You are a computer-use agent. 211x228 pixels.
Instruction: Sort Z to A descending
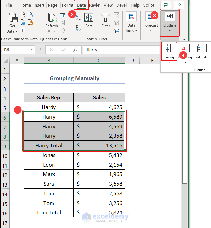click(78, 28)
